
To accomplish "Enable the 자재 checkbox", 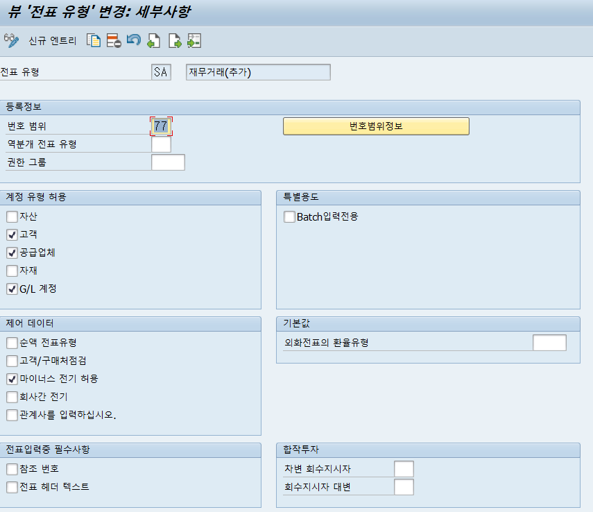I will [12, 271].
